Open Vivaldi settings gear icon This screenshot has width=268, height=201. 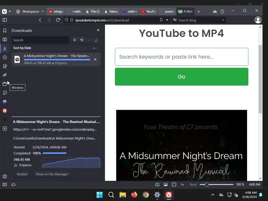pyautogui.click(x=5, y=176)
